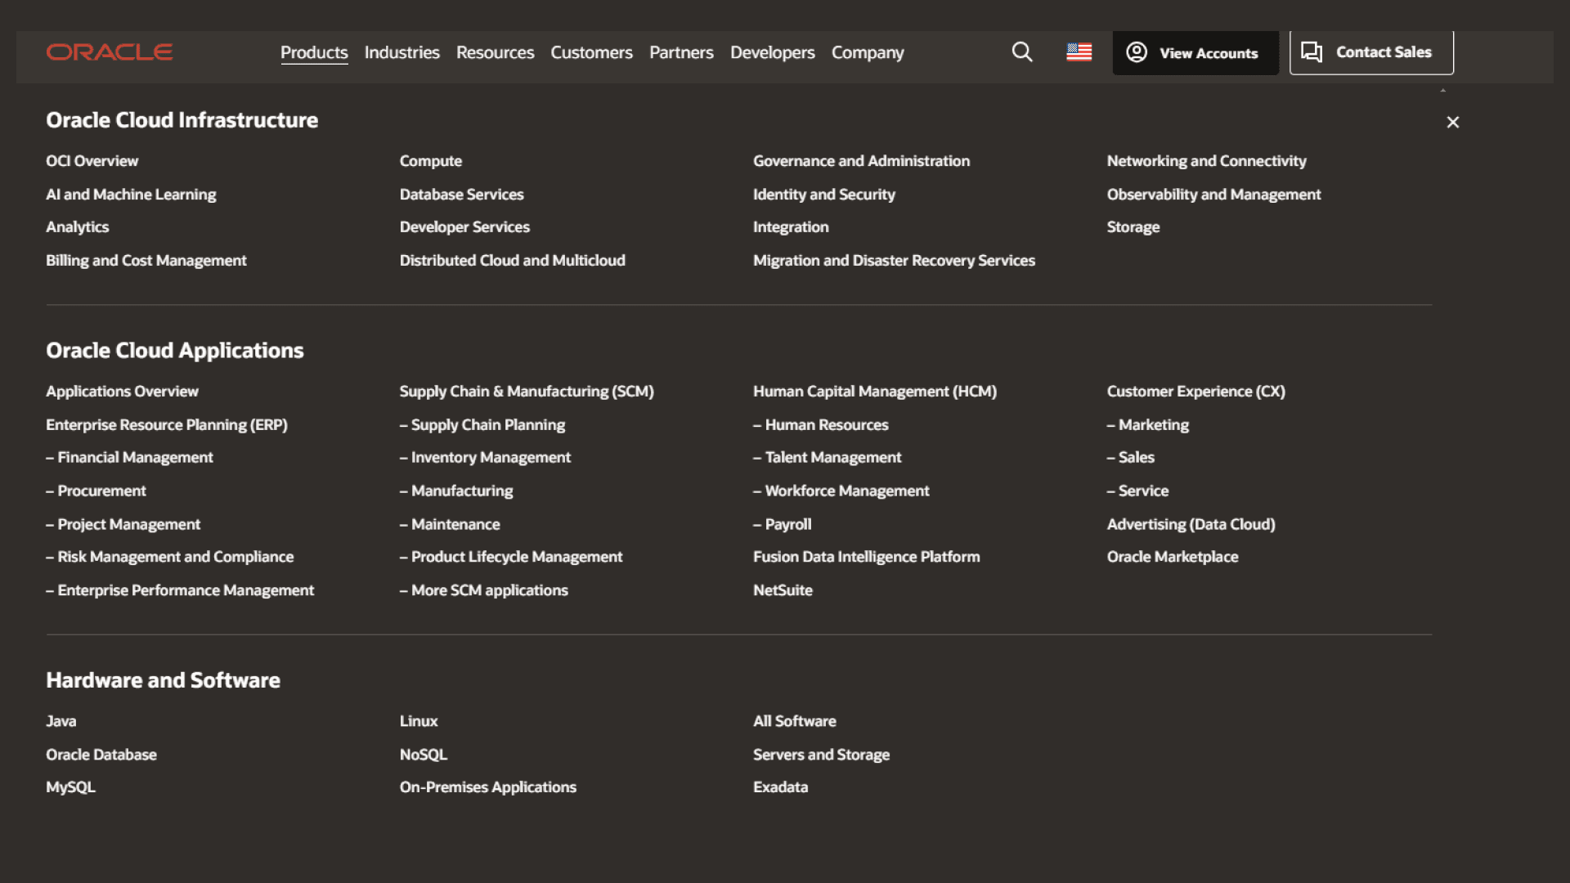Open the NetSuite link
The image size is (1570, 883).
[x=783, y=590]
